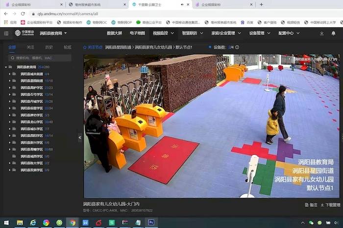
Task: Expand the 涡阳县龙山学区 node
Action: [10, 122]
